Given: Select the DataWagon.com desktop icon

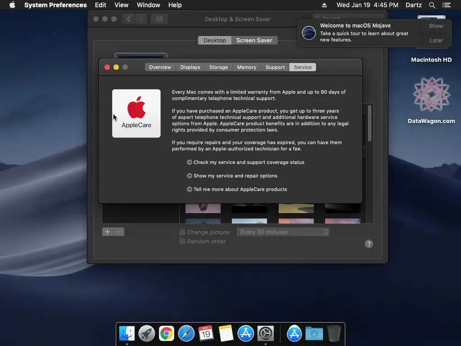Looking at the screenshot, I should pyautogui.click(x=431, y=100).
